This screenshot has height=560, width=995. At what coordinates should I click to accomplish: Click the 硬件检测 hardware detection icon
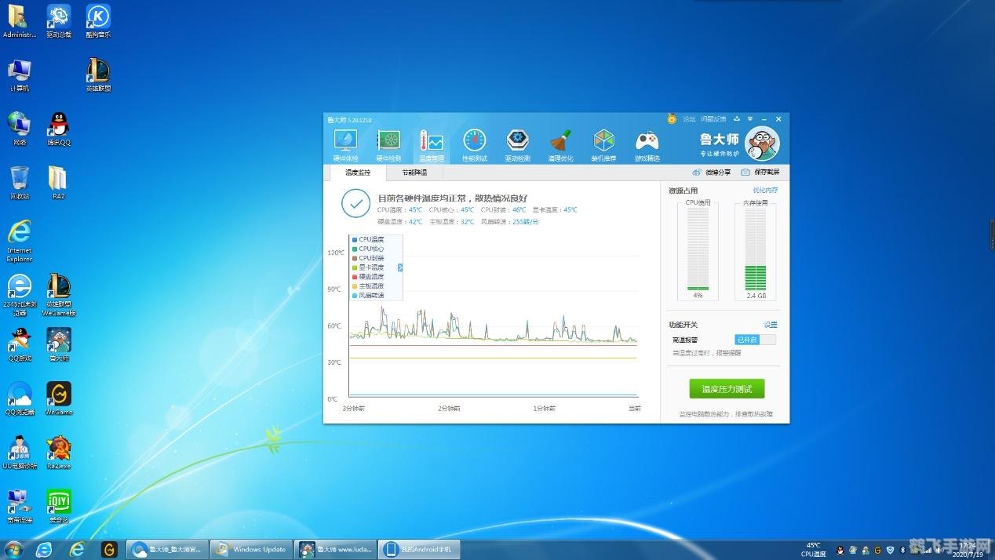[x=388, y=144]
